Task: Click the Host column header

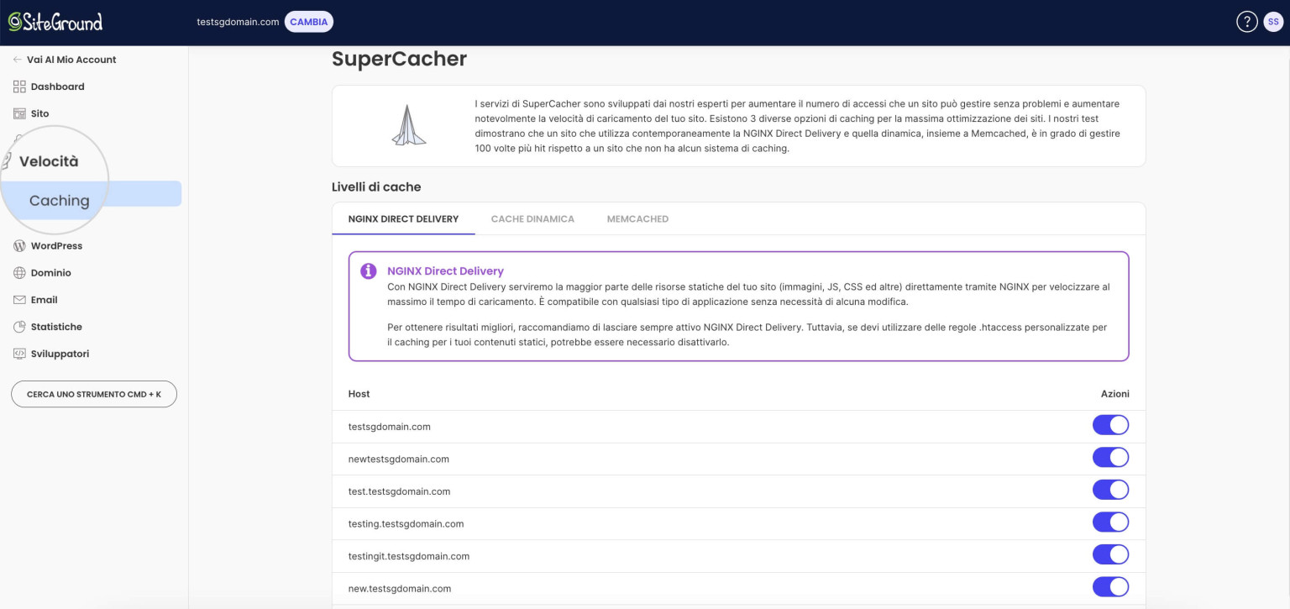Action: pyautogui.click(x=359, y=394)
